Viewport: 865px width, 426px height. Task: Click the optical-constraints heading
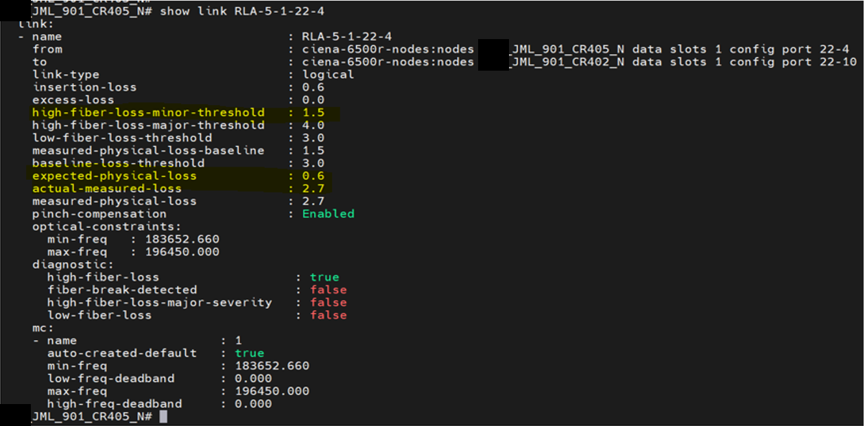tap(107, 226)
